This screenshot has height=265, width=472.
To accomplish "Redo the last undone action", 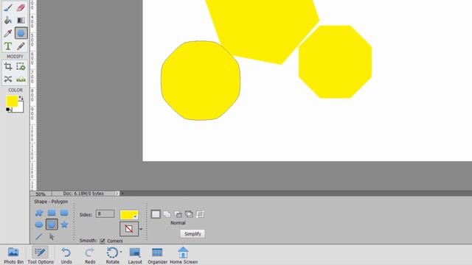I will coord(90,255).
